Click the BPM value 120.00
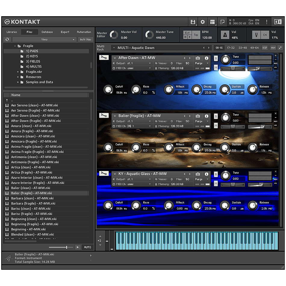 [207, 38]
